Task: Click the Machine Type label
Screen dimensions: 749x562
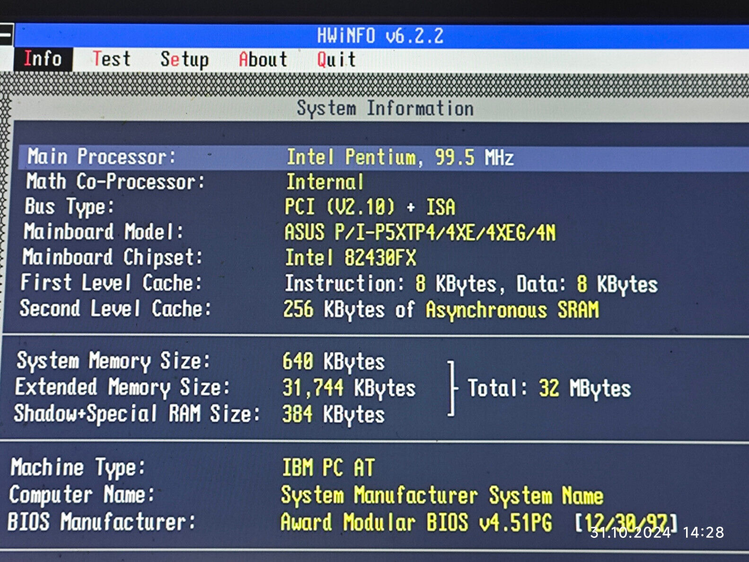Action: (78, 468)
